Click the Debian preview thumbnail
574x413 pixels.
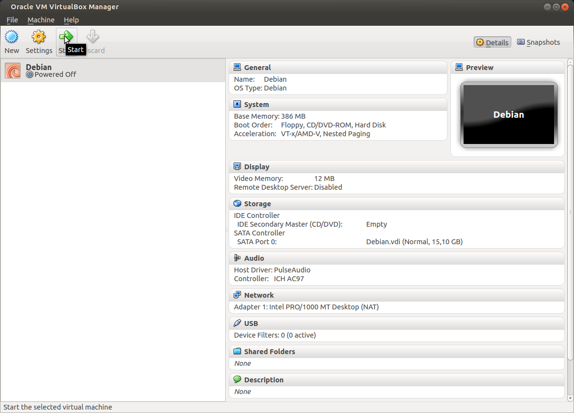tap(508, 115)
